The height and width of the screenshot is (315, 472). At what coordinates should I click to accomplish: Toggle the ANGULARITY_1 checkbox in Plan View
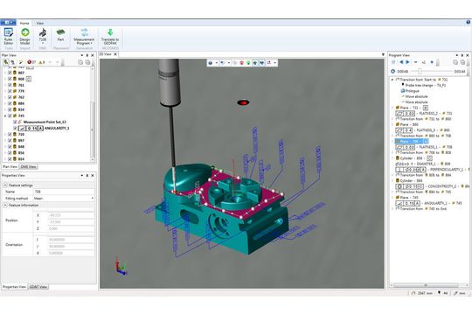tap(16, 128)
